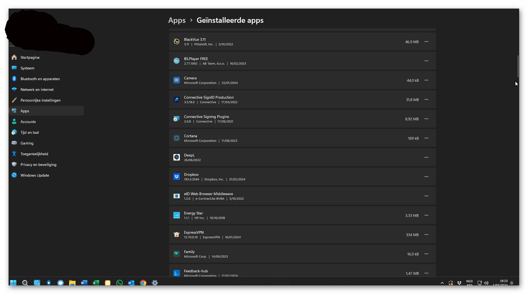528x294 pixels.
Task: Select the Family app row
Action: click(295, 254)
